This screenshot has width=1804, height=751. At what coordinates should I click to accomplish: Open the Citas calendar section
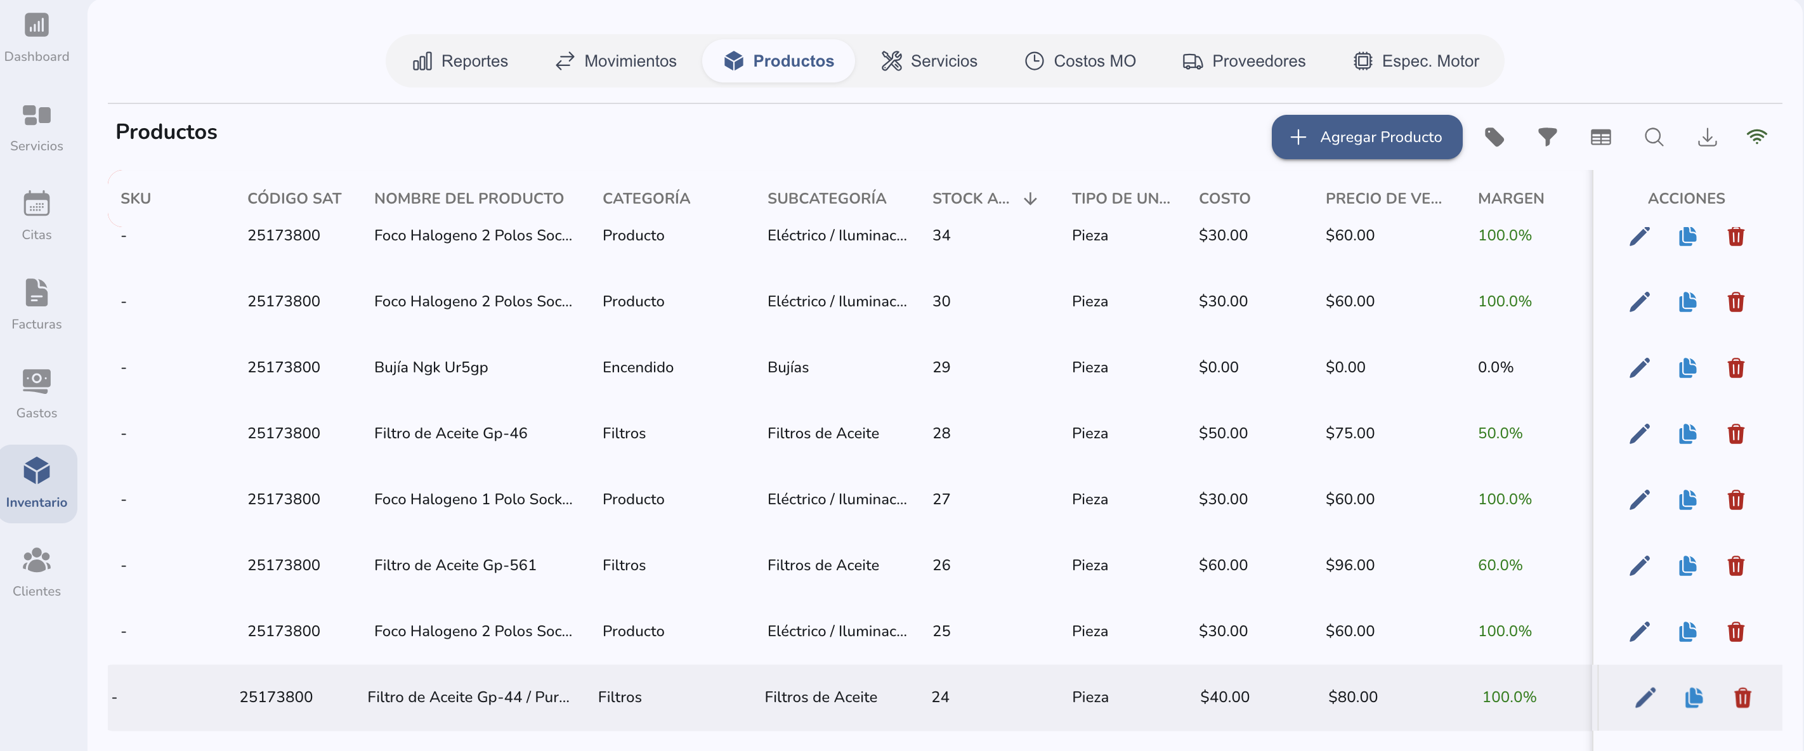pos(36,216)
